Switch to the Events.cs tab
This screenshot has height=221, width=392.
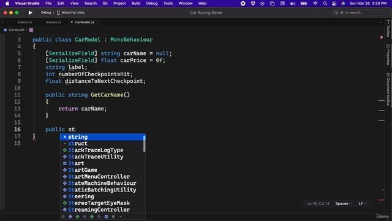pyautogui.click(x=24, y=22)
